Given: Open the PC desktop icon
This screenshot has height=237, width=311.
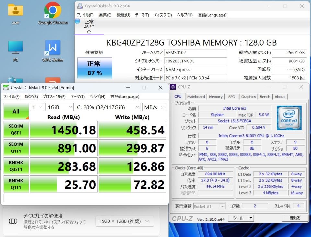Looking at the screenshot, I should [x=16, y=51].
